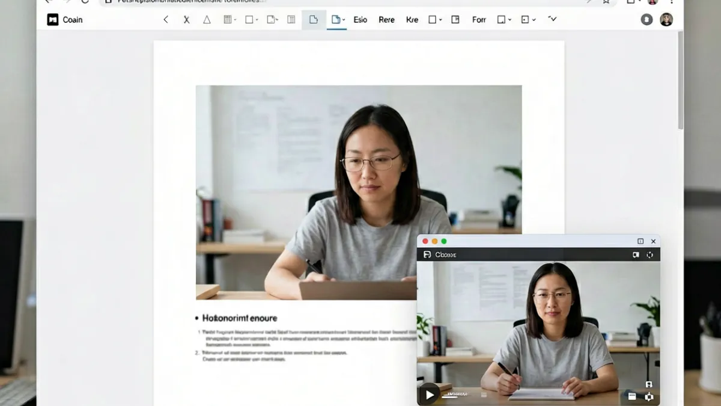Select the large photo in the document
Image resolution: width=721 pixels, height=406 pixels.
click(359, 192)
